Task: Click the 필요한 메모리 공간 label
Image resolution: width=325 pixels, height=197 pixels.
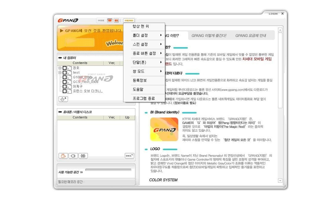Action: point(71,182)
